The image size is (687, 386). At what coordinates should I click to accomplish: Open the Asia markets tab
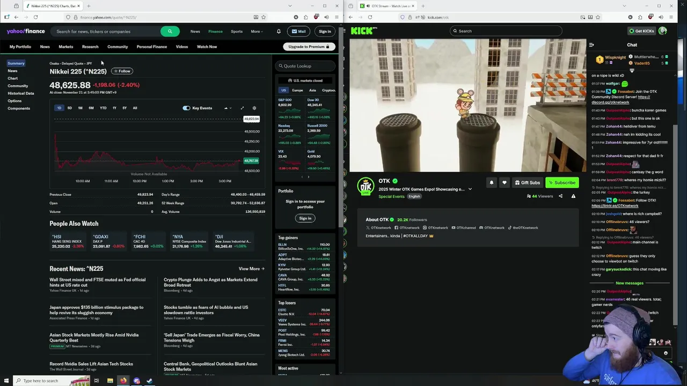312,90
